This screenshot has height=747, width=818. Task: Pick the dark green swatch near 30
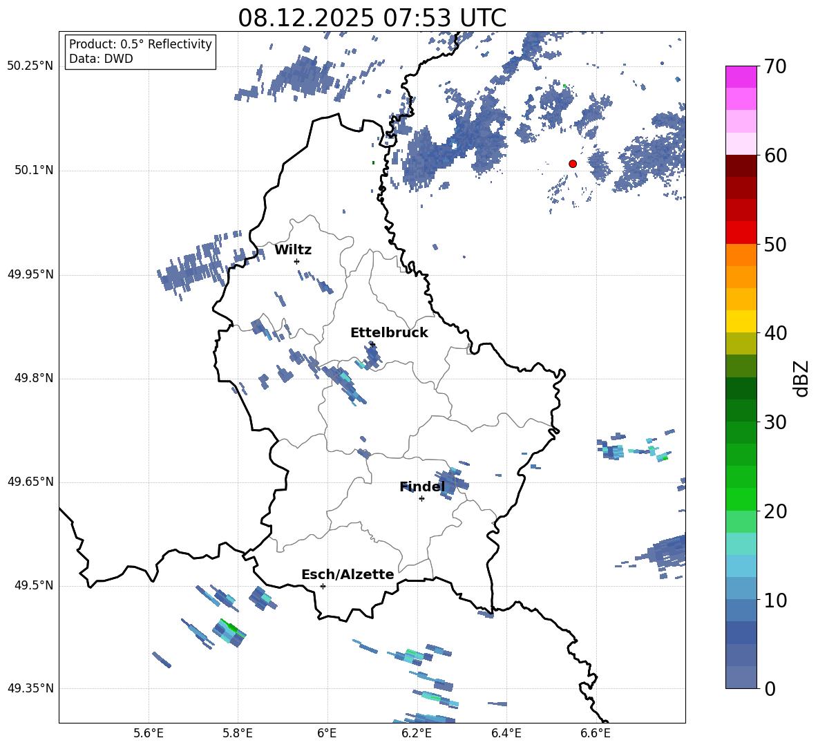[x=741, y=410]
